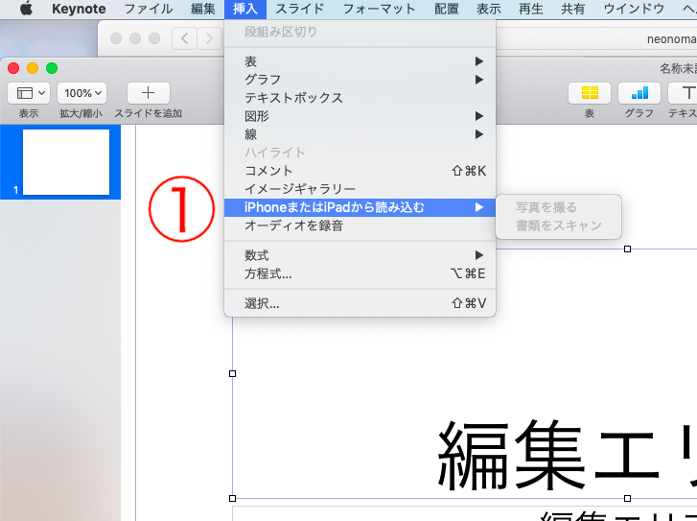The height and width of the screenshot is (521, 697).
Task: Open the Keynote application menu
Action: pyautogui.click(x=79, y=9)
